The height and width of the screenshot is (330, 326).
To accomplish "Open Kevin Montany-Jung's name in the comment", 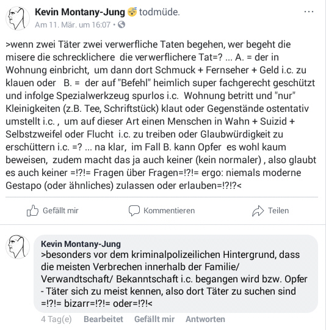I will click(x=81, y=244).
